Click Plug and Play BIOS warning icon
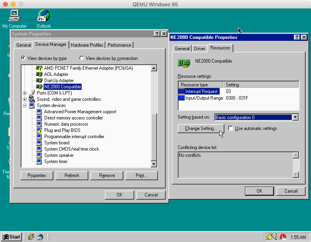311x242 pixels. [39, 130]
